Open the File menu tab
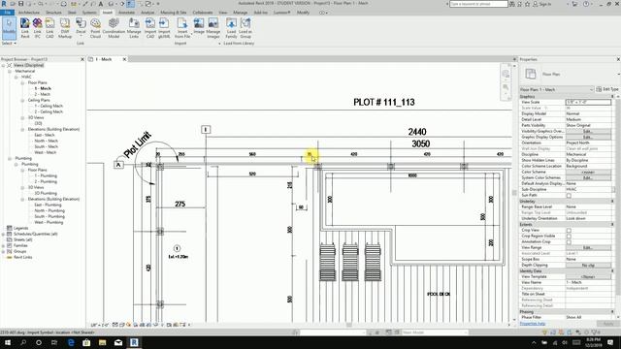This screenshot has height=349, width=621. (x=7, y=13)
